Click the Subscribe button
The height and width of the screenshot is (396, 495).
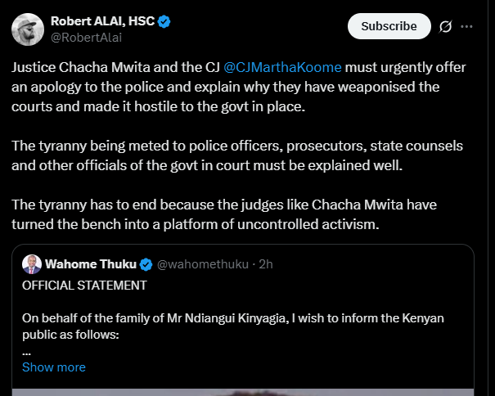[x=389, y=26]
